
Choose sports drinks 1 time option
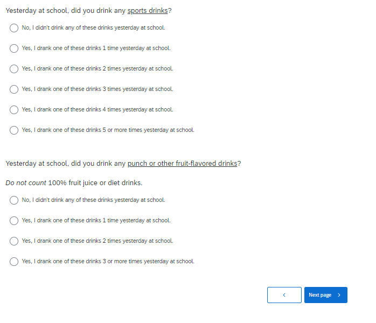click(14, 48)
